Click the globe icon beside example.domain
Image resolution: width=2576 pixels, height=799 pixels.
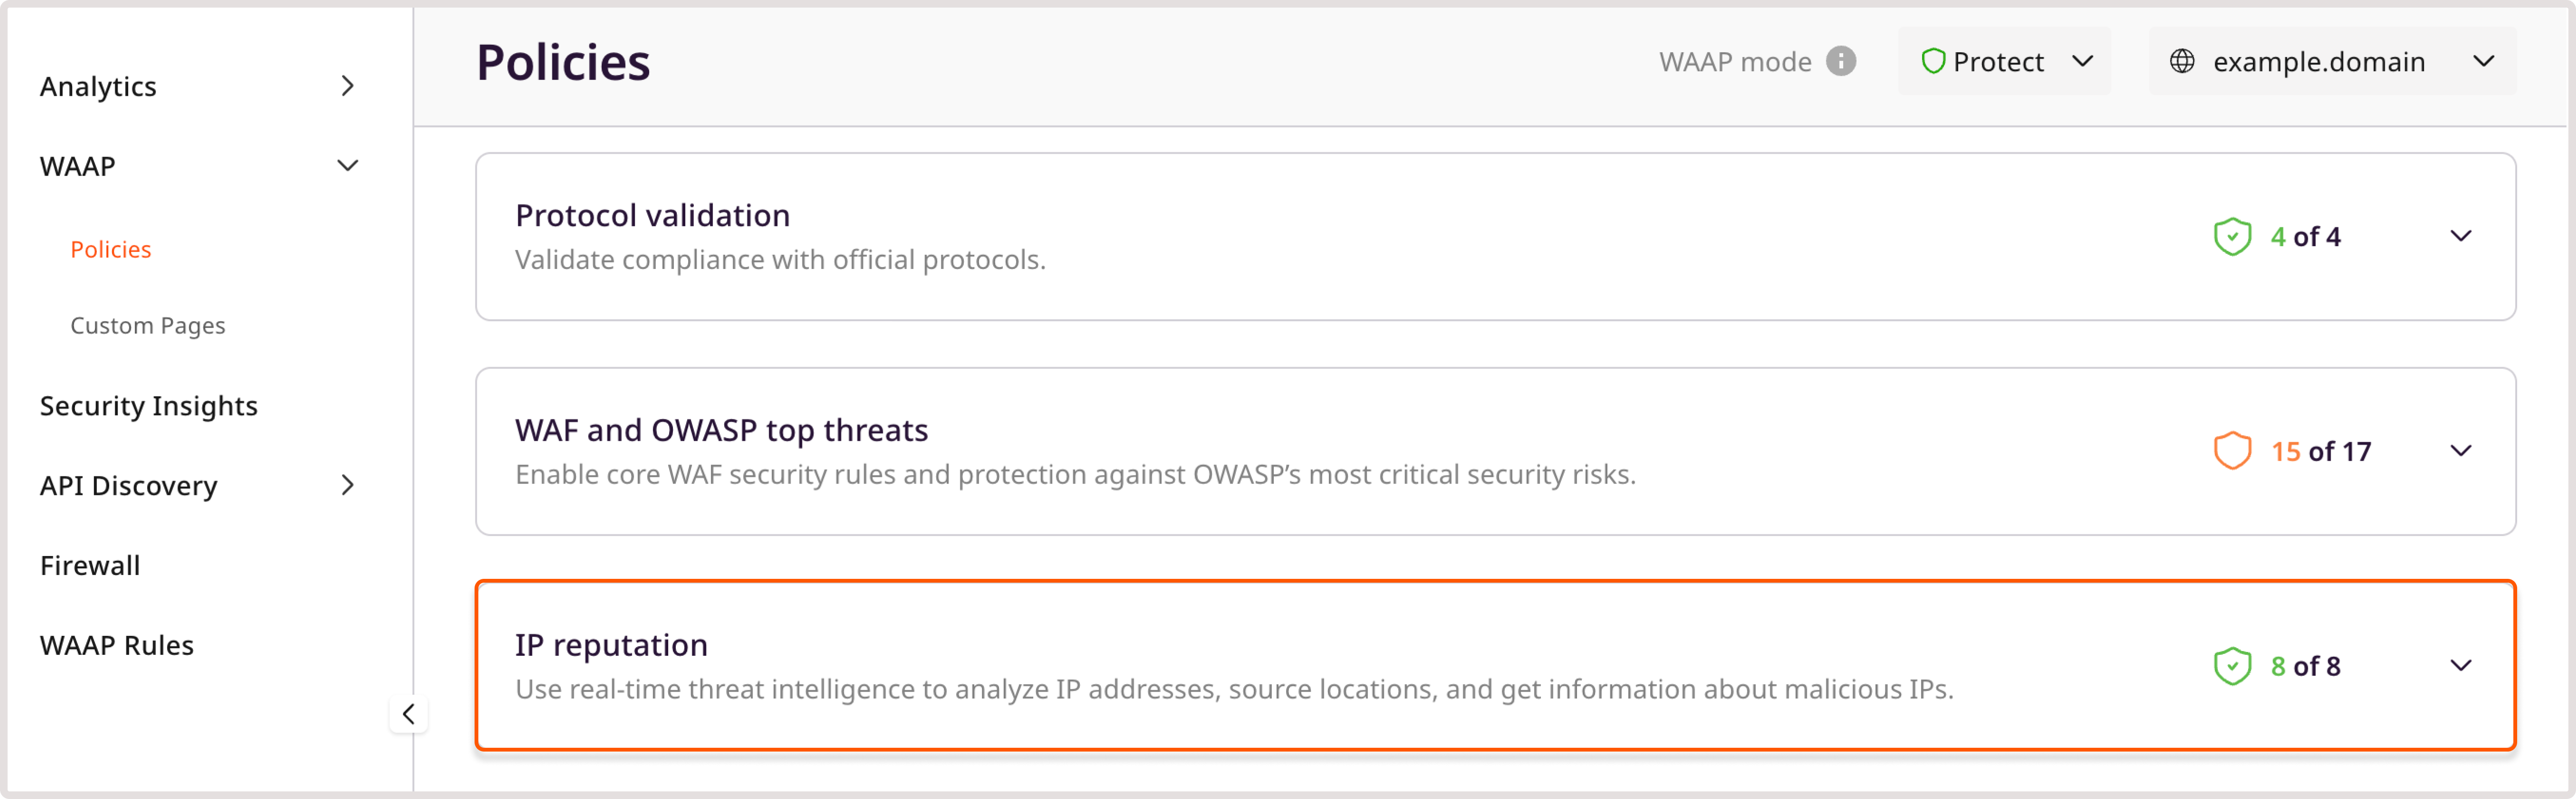click(x=2181, y=62)
